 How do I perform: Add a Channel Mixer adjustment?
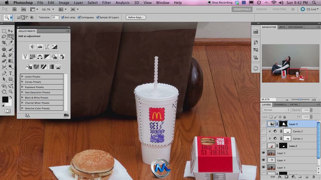pyautogui.click(x=62, y=57)
